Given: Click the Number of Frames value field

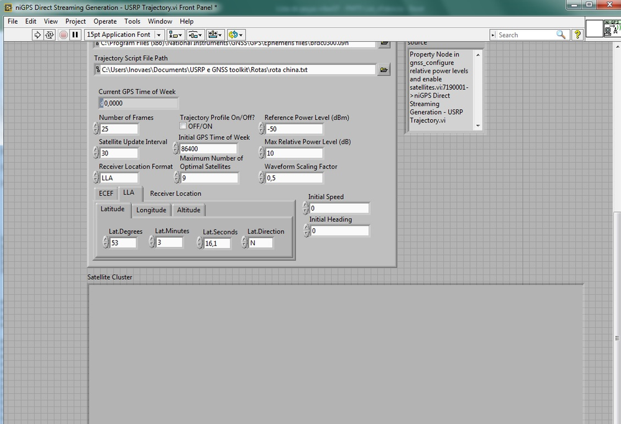Looking at the screenshot, I should click(x=119, y=129).
